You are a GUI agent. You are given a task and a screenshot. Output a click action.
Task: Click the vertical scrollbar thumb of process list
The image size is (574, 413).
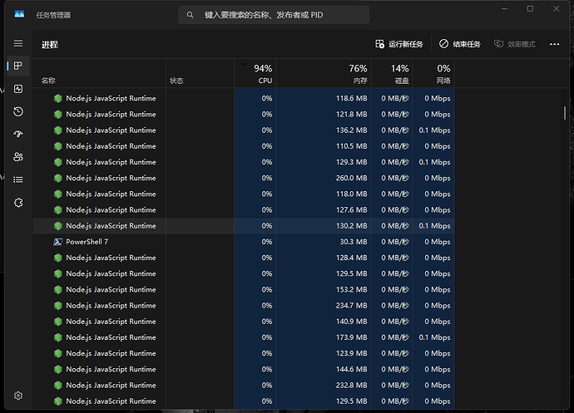pos(565,113)
